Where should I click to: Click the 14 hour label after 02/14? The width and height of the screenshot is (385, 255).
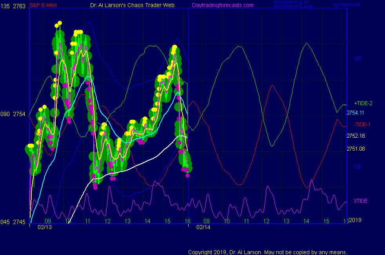click(306, 221)
